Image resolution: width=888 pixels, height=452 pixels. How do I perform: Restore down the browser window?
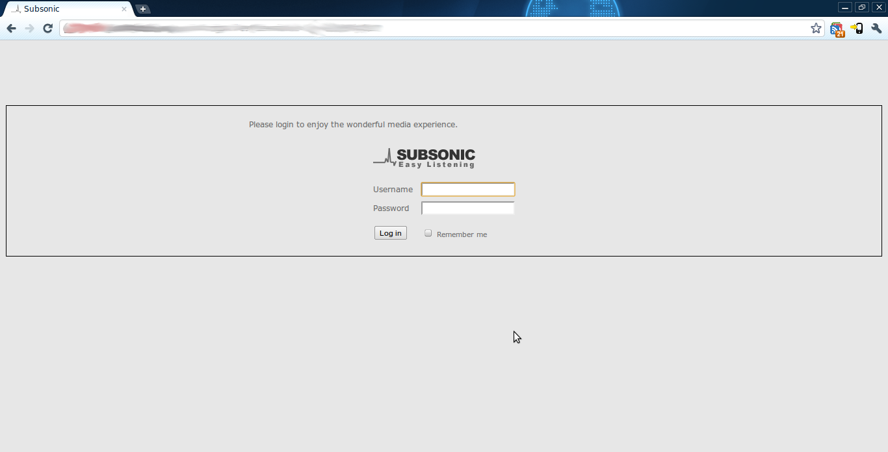coord(862,8)
